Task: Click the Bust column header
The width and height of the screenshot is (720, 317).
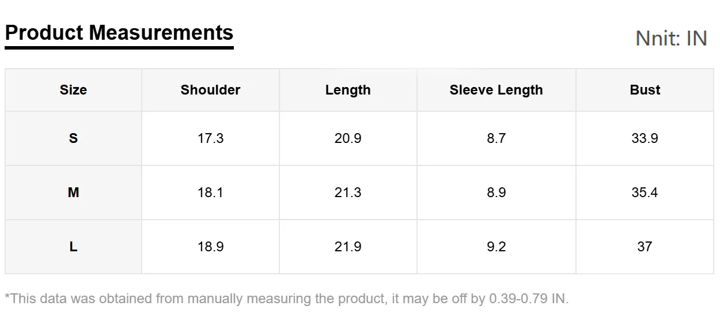Action: pos(645,90)
